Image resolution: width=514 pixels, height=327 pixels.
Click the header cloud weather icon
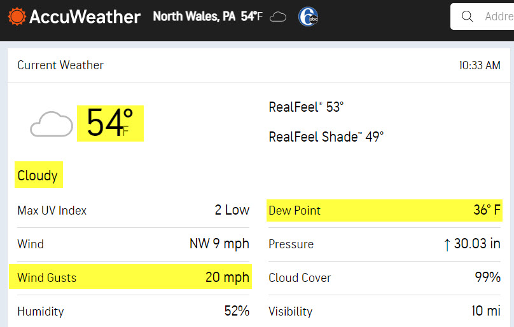(x=277, y=17)
